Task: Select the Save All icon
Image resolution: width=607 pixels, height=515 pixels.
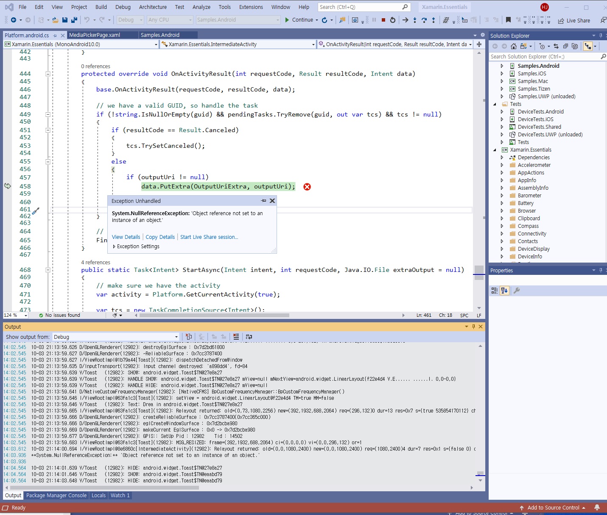Action: coord(75,20)
